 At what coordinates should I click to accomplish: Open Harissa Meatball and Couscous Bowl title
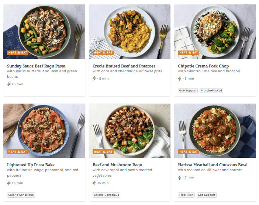pyautogui.click(x=213, y=165)
